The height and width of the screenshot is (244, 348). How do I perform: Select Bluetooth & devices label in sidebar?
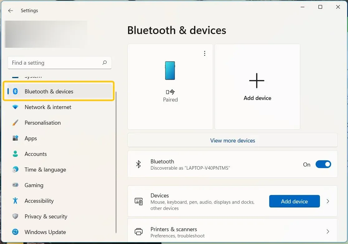[x=49, y=92]
